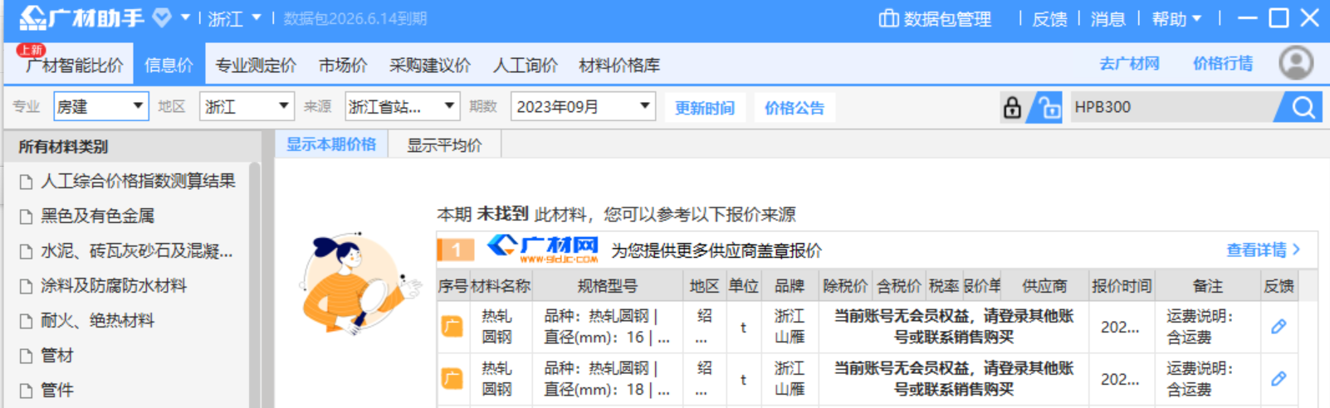Click the 除税价 column header
The height and width of the screenshot is (408, 1330).
pyautogui.click(x=845, y=286)
